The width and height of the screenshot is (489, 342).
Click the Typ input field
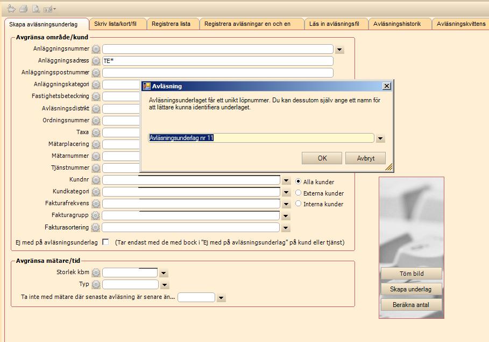click(x=130, y=284)
